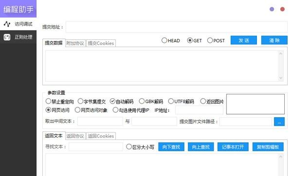
Task: Select the GBK解码 option
Action: coord(151,102)
